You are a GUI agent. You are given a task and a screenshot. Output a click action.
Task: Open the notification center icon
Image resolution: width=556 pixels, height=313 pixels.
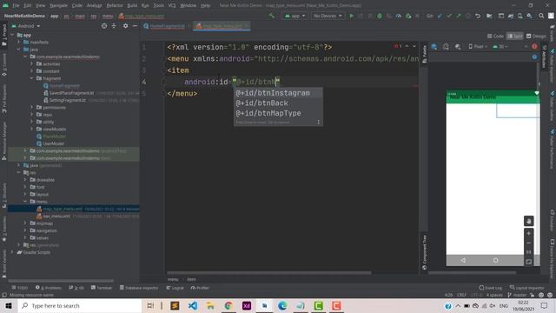[545, 305]
